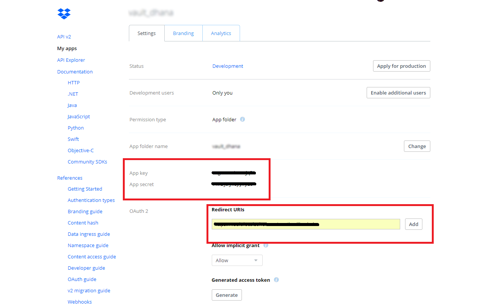The height and width of the screenshot is (307, 494).
Task: Click the 'Redirect URIs' heading
Action: click(x=228, y=209)
